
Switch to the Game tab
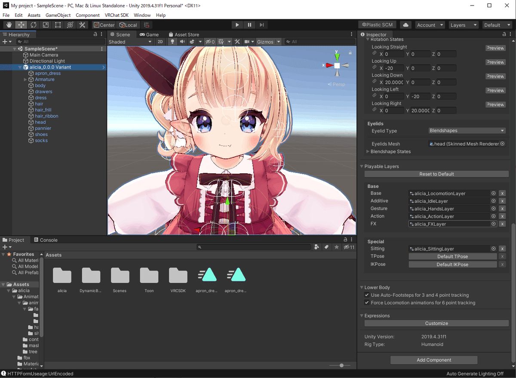pyautogui.click(x=149, y=34)
